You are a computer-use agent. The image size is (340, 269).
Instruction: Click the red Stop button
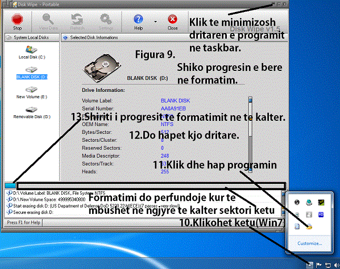[x=17, y=22]
